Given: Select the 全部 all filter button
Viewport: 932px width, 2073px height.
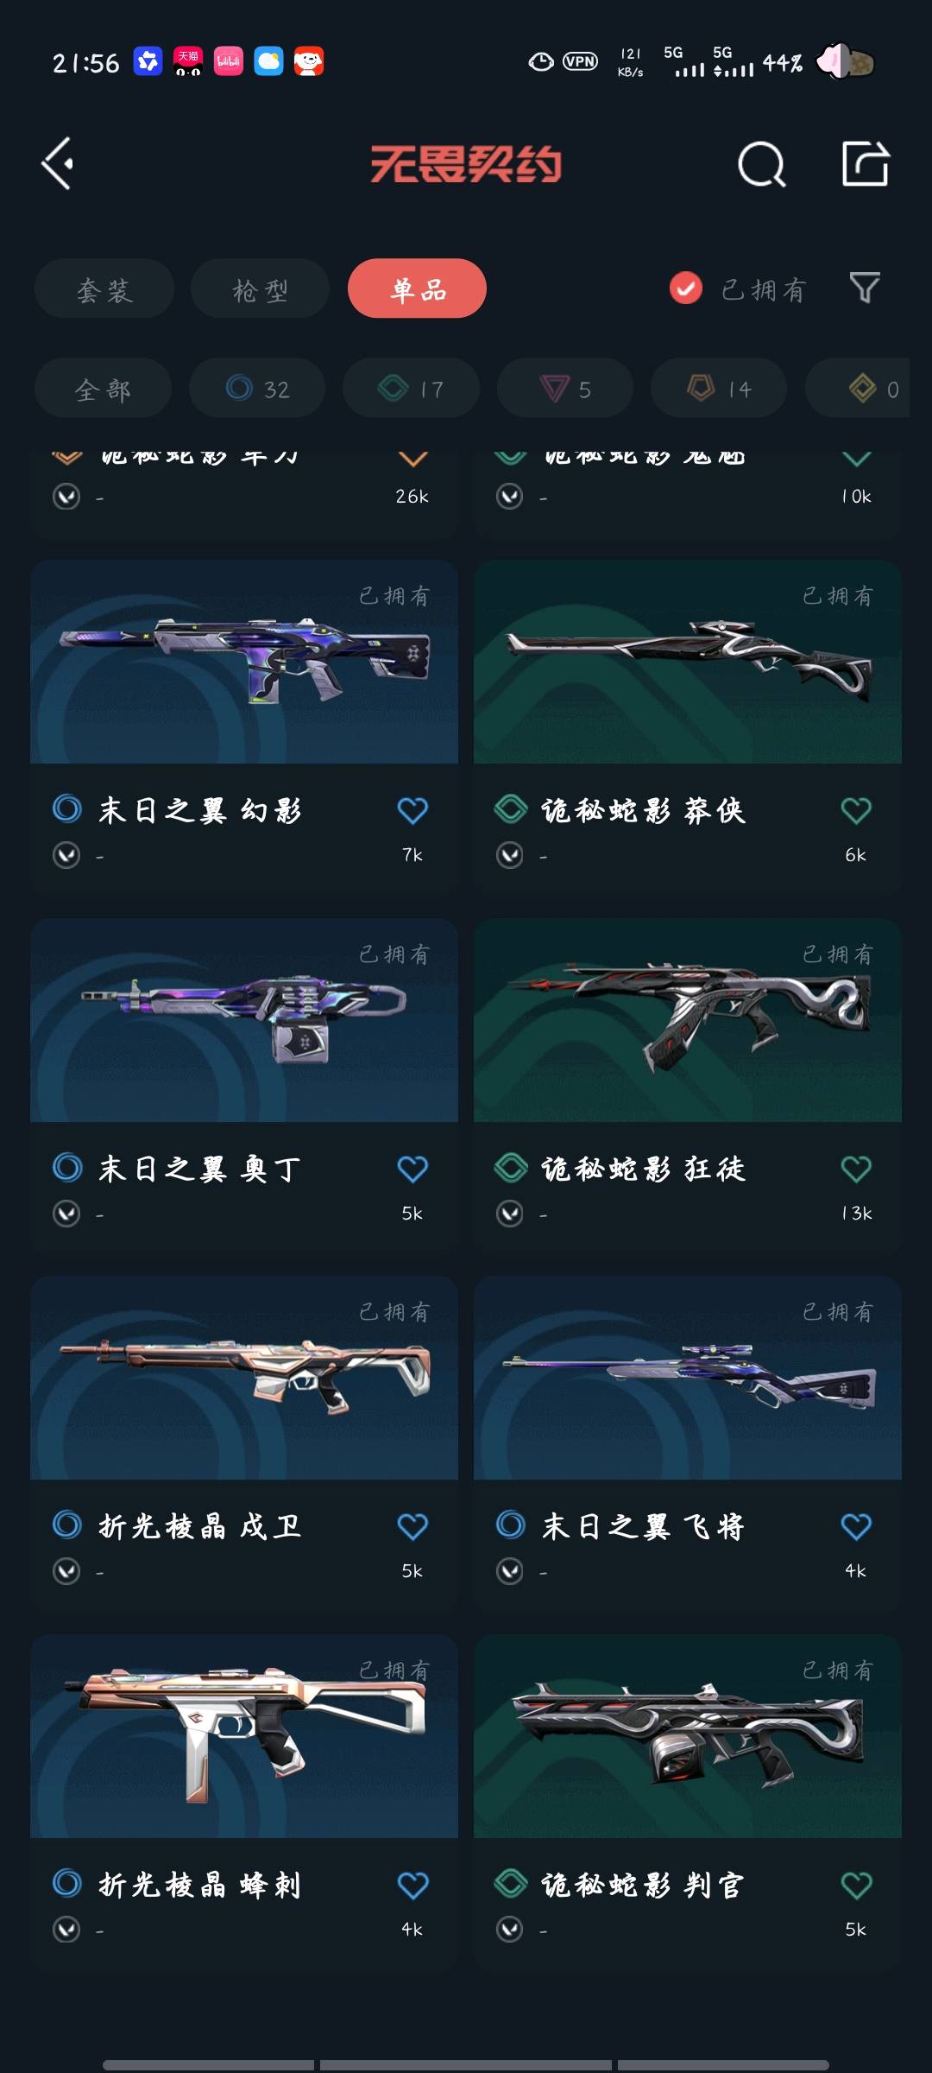Looking at the screenshot, I should click(103, 389).
